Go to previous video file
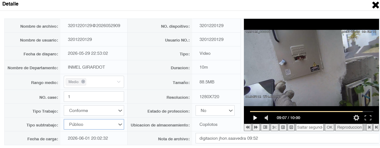 pos(369,127)
